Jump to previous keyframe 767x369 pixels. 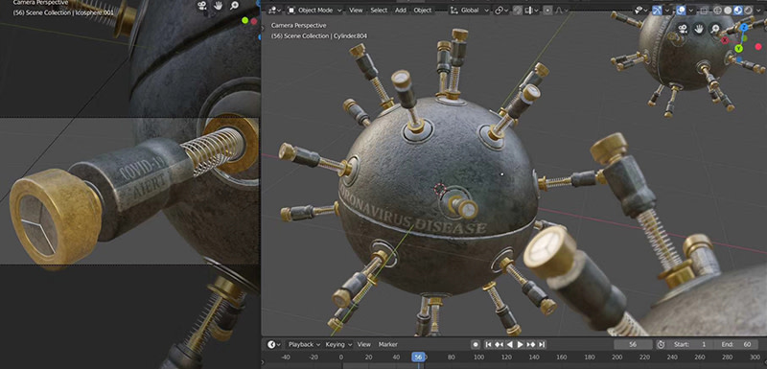499,344
